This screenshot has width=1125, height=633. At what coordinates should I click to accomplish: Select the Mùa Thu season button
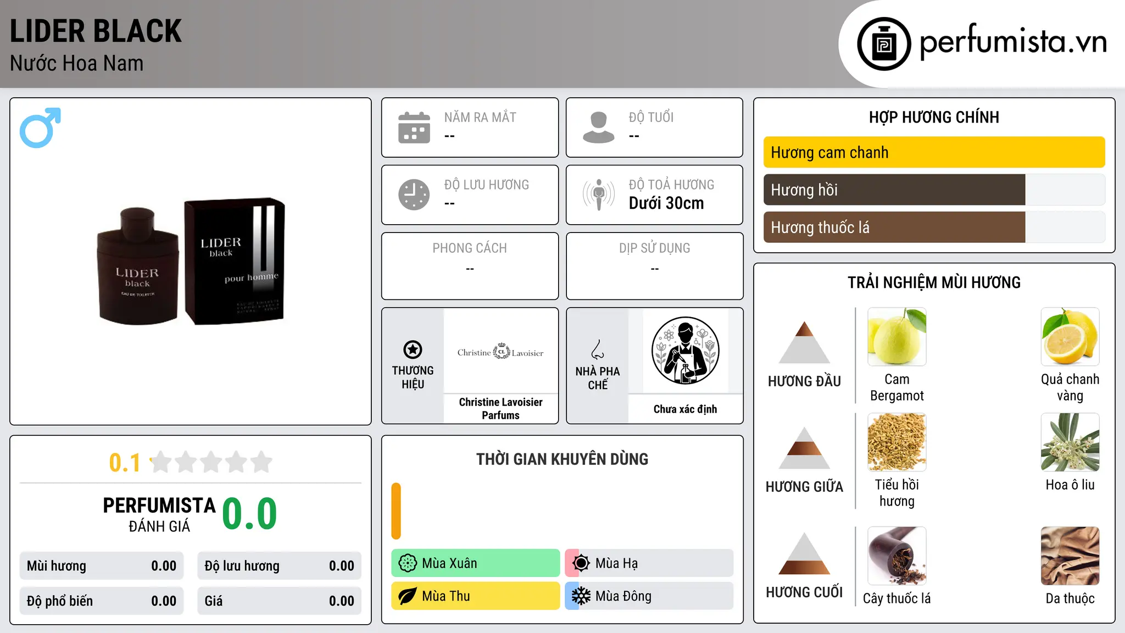point(475,596)
